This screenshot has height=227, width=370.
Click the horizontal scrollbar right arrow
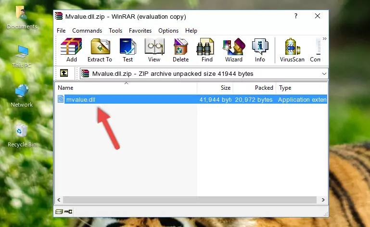[x=323, y=200]
